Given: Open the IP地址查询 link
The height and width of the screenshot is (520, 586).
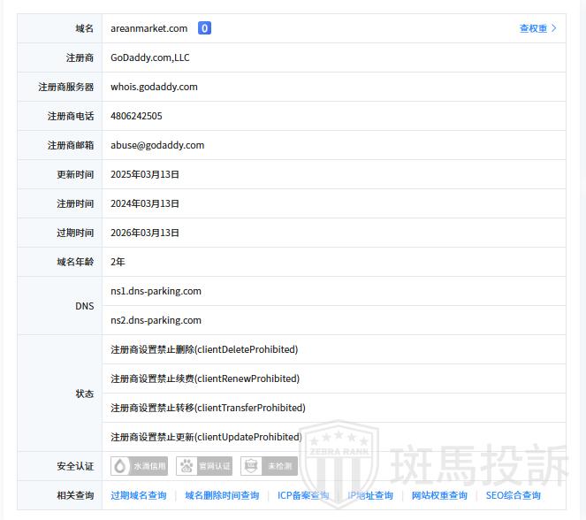Looking at the screenshot, I should [x=370, y=495].
